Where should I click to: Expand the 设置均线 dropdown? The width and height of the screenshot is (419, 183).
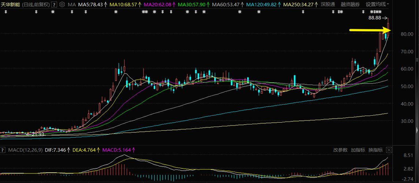(x=377, y=4)
